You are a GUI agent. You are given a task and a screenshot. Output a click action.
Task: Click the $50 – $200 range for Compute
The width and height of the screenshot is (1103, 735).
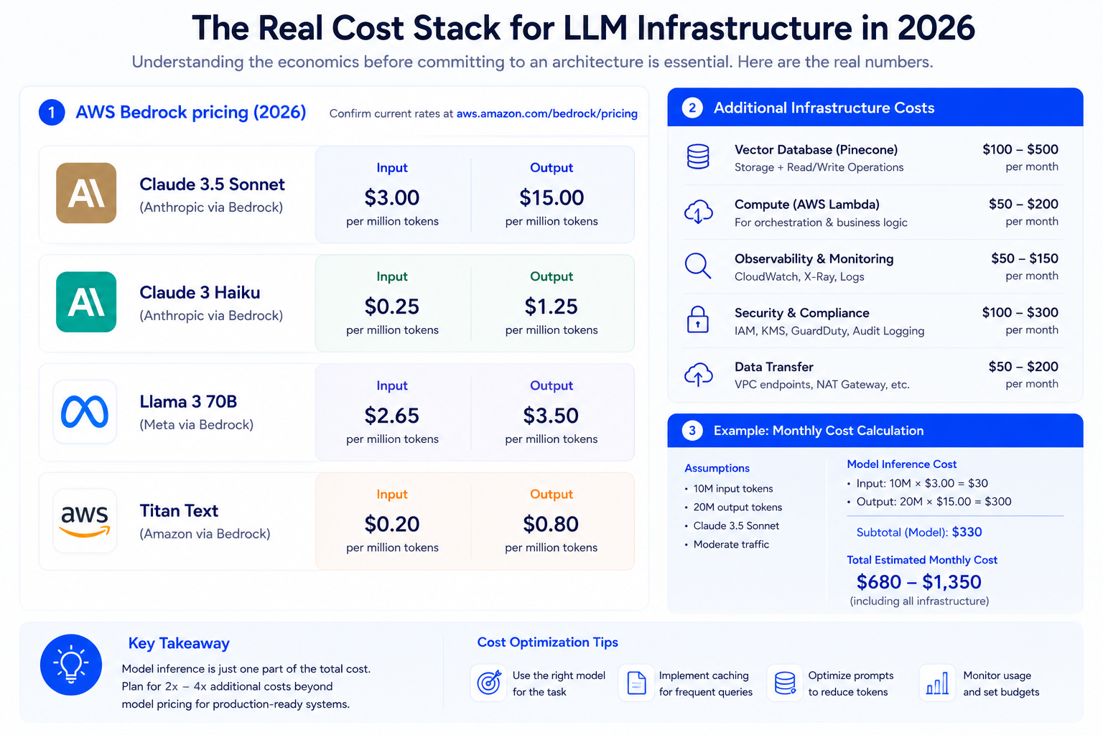pos(1023,204)
